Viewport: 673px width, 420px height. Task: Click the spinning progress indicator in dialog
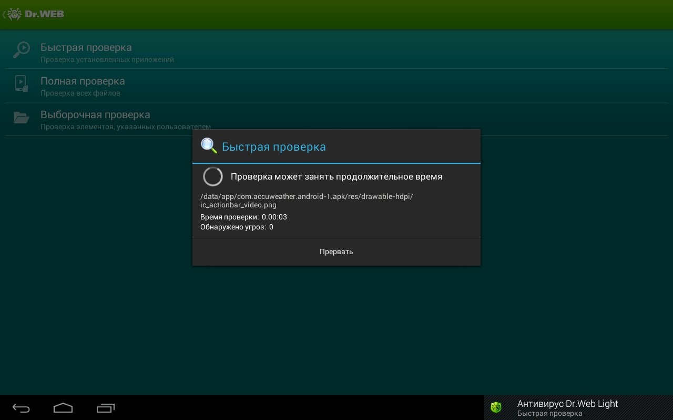(213, 177)
